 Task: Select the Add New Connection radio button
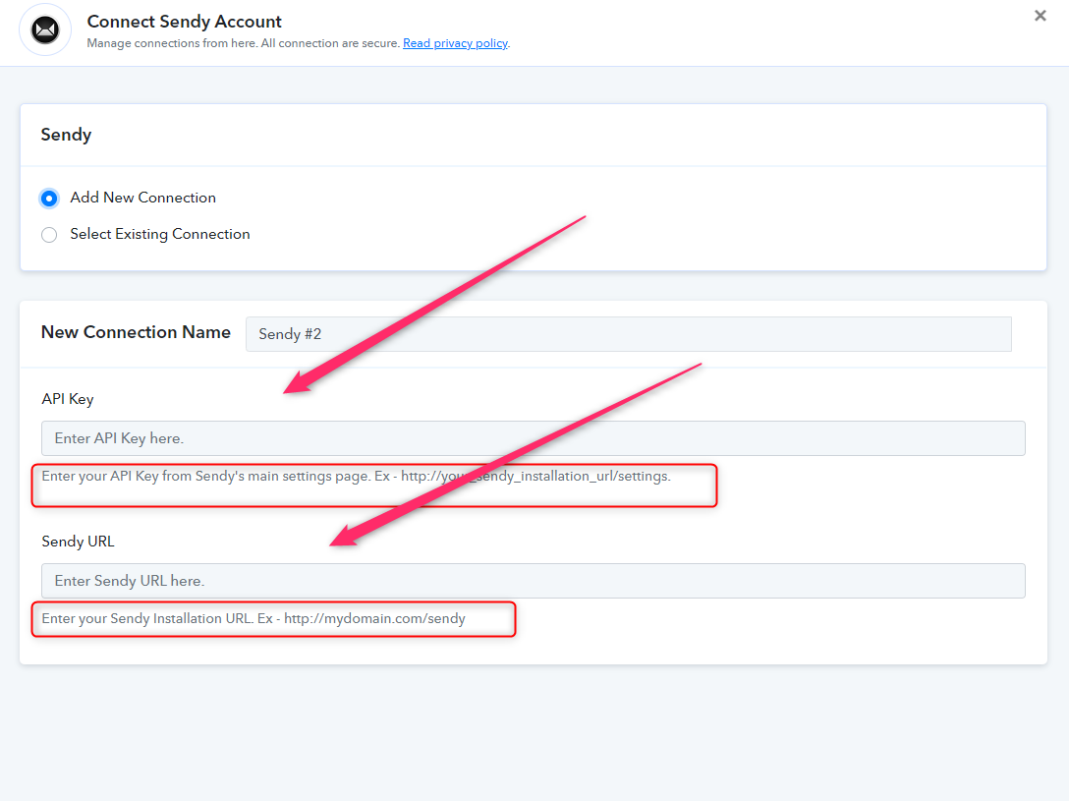click(x=49, y=199)
